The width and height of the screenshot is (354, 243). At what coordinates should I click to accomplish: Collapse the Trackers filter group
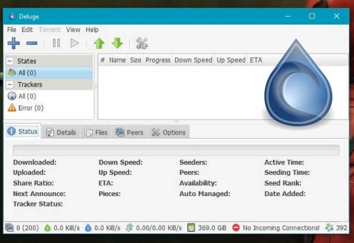tap(10, 84)
